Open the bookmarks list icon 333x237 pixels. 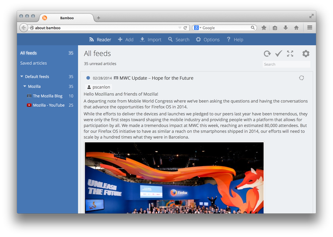[275, 28]
